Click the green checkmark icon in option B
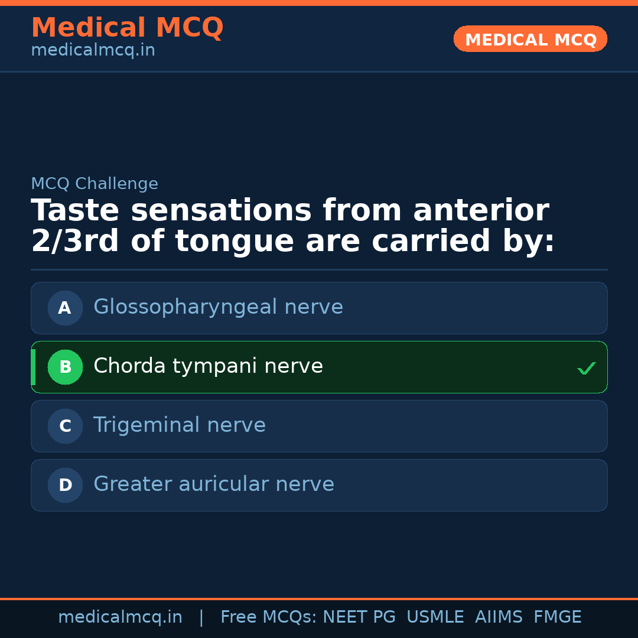This screenshot has width=638, height=638. click(x=586, y=368)
